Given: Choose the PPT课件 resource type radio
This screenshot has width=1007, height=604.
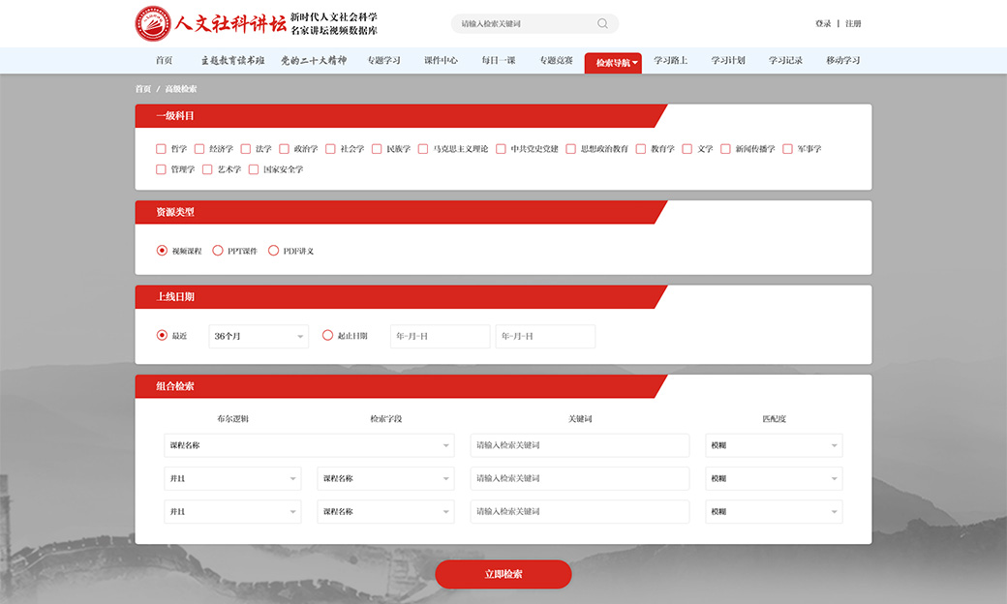Looking at the screenshot, I should [x=218, y=251].
